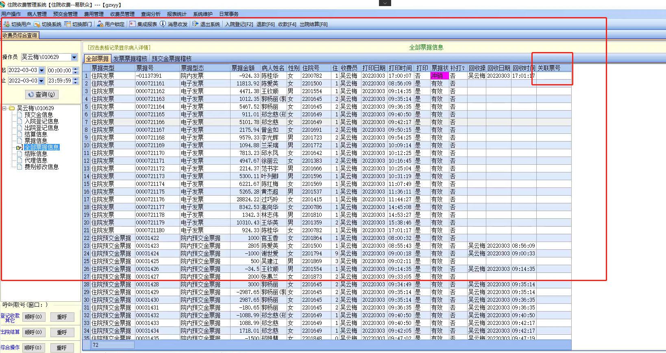Click the document icon beside 入院登记信息
The width and height of the screenshot is (666, 353).
20,121
